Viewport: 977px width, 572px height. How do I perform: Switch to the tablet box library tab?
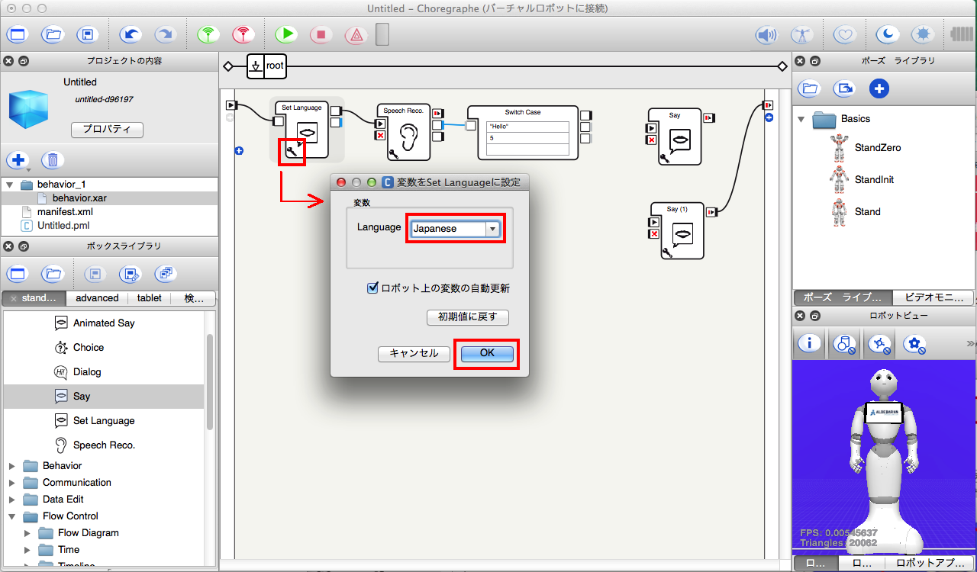tap(150, 298)
